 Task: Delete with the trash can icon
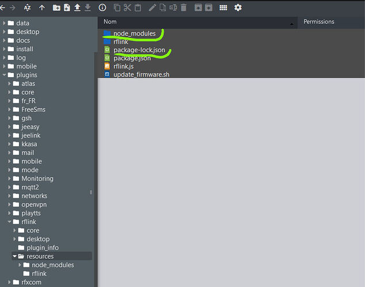(x=184, y=7)
